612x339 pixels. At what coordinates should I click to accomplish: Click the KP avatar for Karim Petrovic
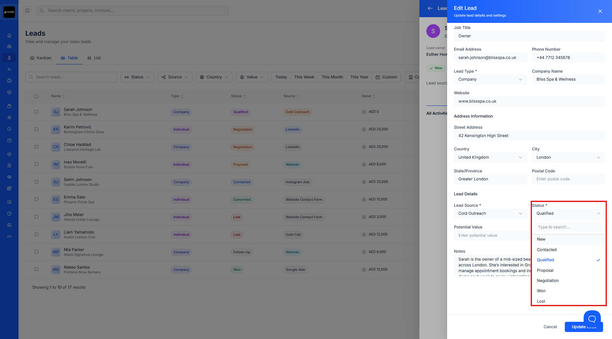(x=56, y=129)
